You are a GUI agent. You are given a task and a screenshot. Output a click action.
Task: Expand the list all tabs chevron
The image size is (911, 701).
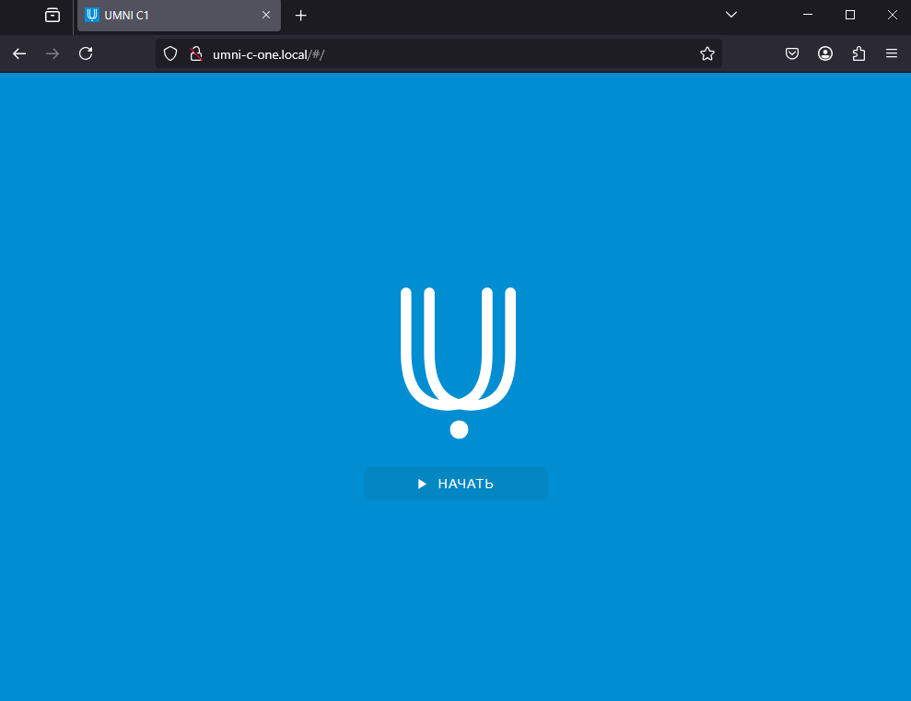coord(731,15)
